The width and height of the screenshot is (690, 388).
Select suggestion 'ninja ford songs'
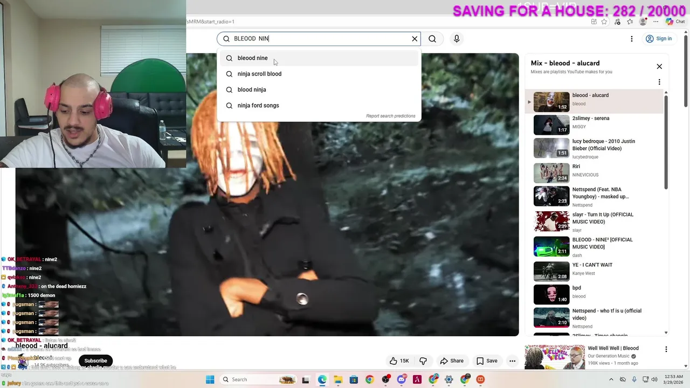(319, 105)
